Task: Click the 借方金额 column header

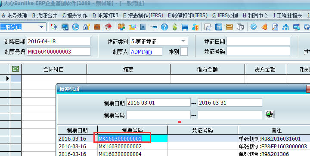Action: coord(208,69)
